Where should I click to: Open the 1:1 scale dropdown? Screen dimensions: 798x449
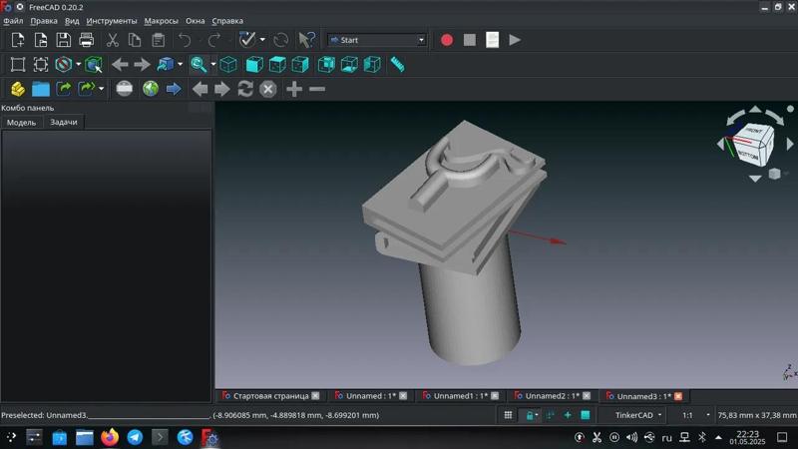695,415
